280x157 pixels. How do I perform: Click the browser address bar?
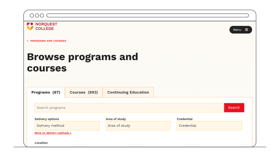tap(147, 15)
